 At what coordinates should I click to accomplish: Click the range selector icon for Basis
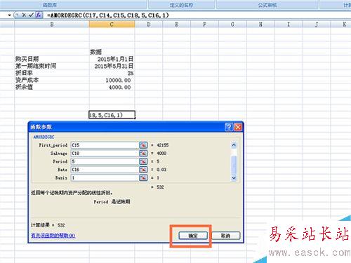click(x=143, y=178)
